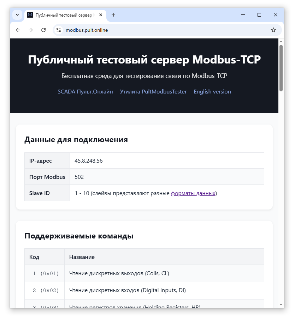Bookmark the page using the star icon
Viewport: 295px width, 321px height.
coord(273,30)
